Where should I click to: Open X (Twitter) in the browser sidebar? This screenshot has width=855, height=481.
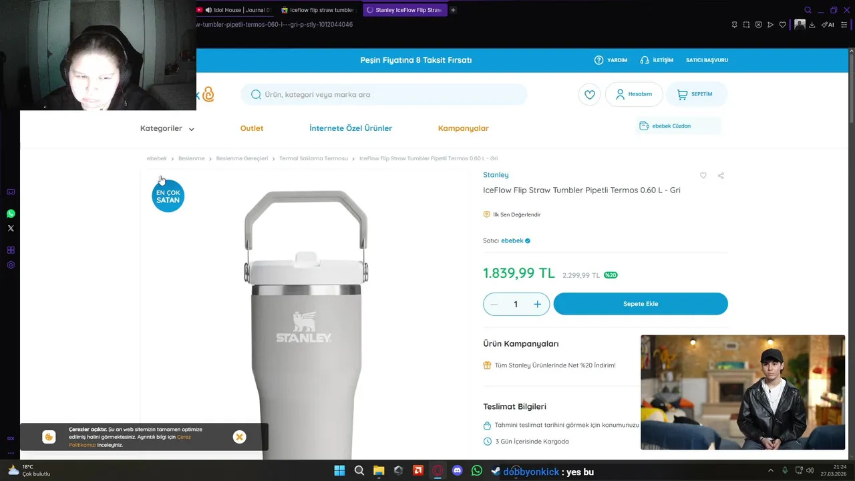coord(11,228)
